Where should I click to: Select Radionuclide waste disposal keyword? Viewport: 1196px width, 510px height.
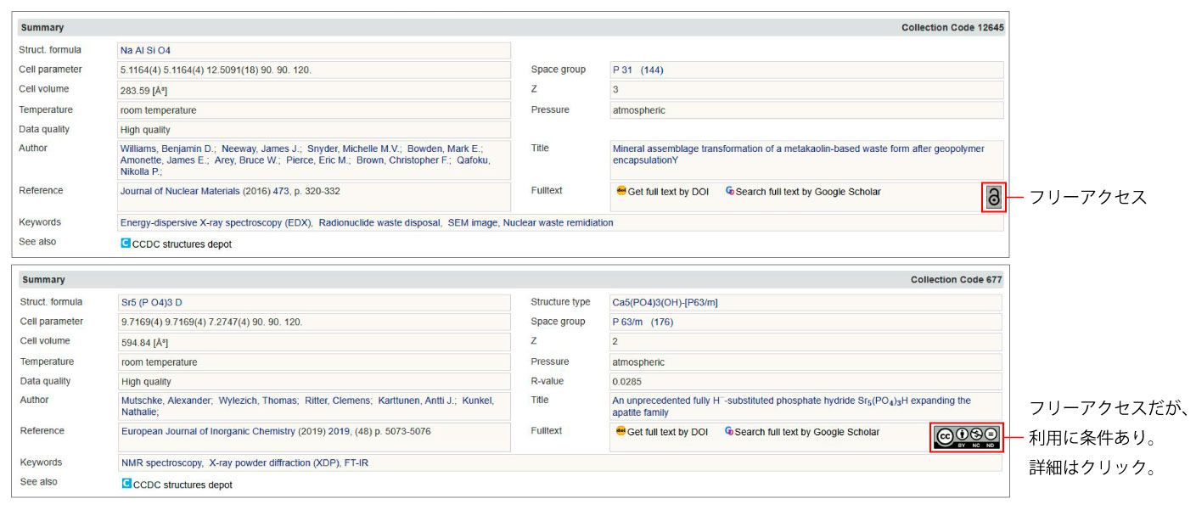pyautogui.click(x=379, y=223)
